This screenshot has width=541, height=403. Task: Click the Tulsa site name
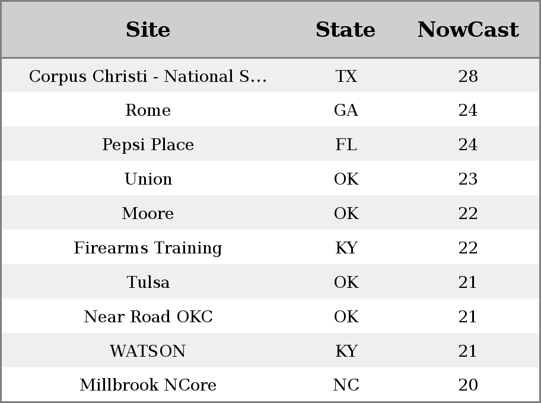point(148,282)
